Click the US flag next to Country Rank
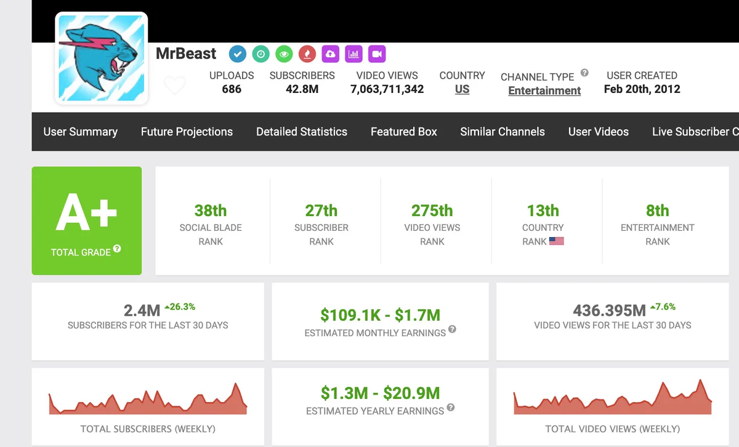Screen dimensions: 739x447 [x=557, y=241]
